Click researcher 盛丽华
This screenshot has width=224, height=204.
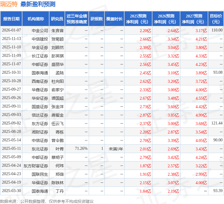(58, 64)
